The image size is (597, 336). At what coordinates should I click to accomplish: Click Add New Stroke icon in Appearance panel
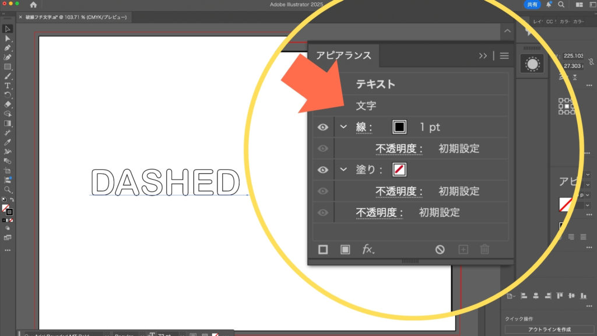(323, 250)
